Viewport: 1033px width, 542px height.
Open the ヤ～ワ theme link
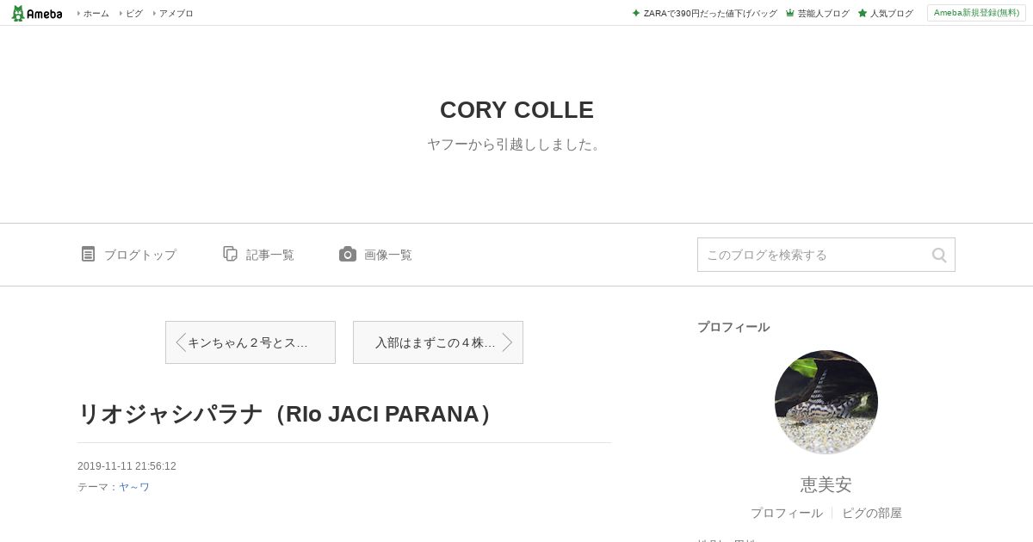pos(134,487)
